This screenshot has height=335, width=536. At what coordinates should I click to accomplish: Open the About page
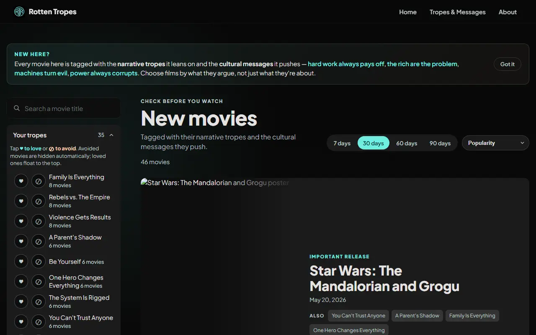508,12
